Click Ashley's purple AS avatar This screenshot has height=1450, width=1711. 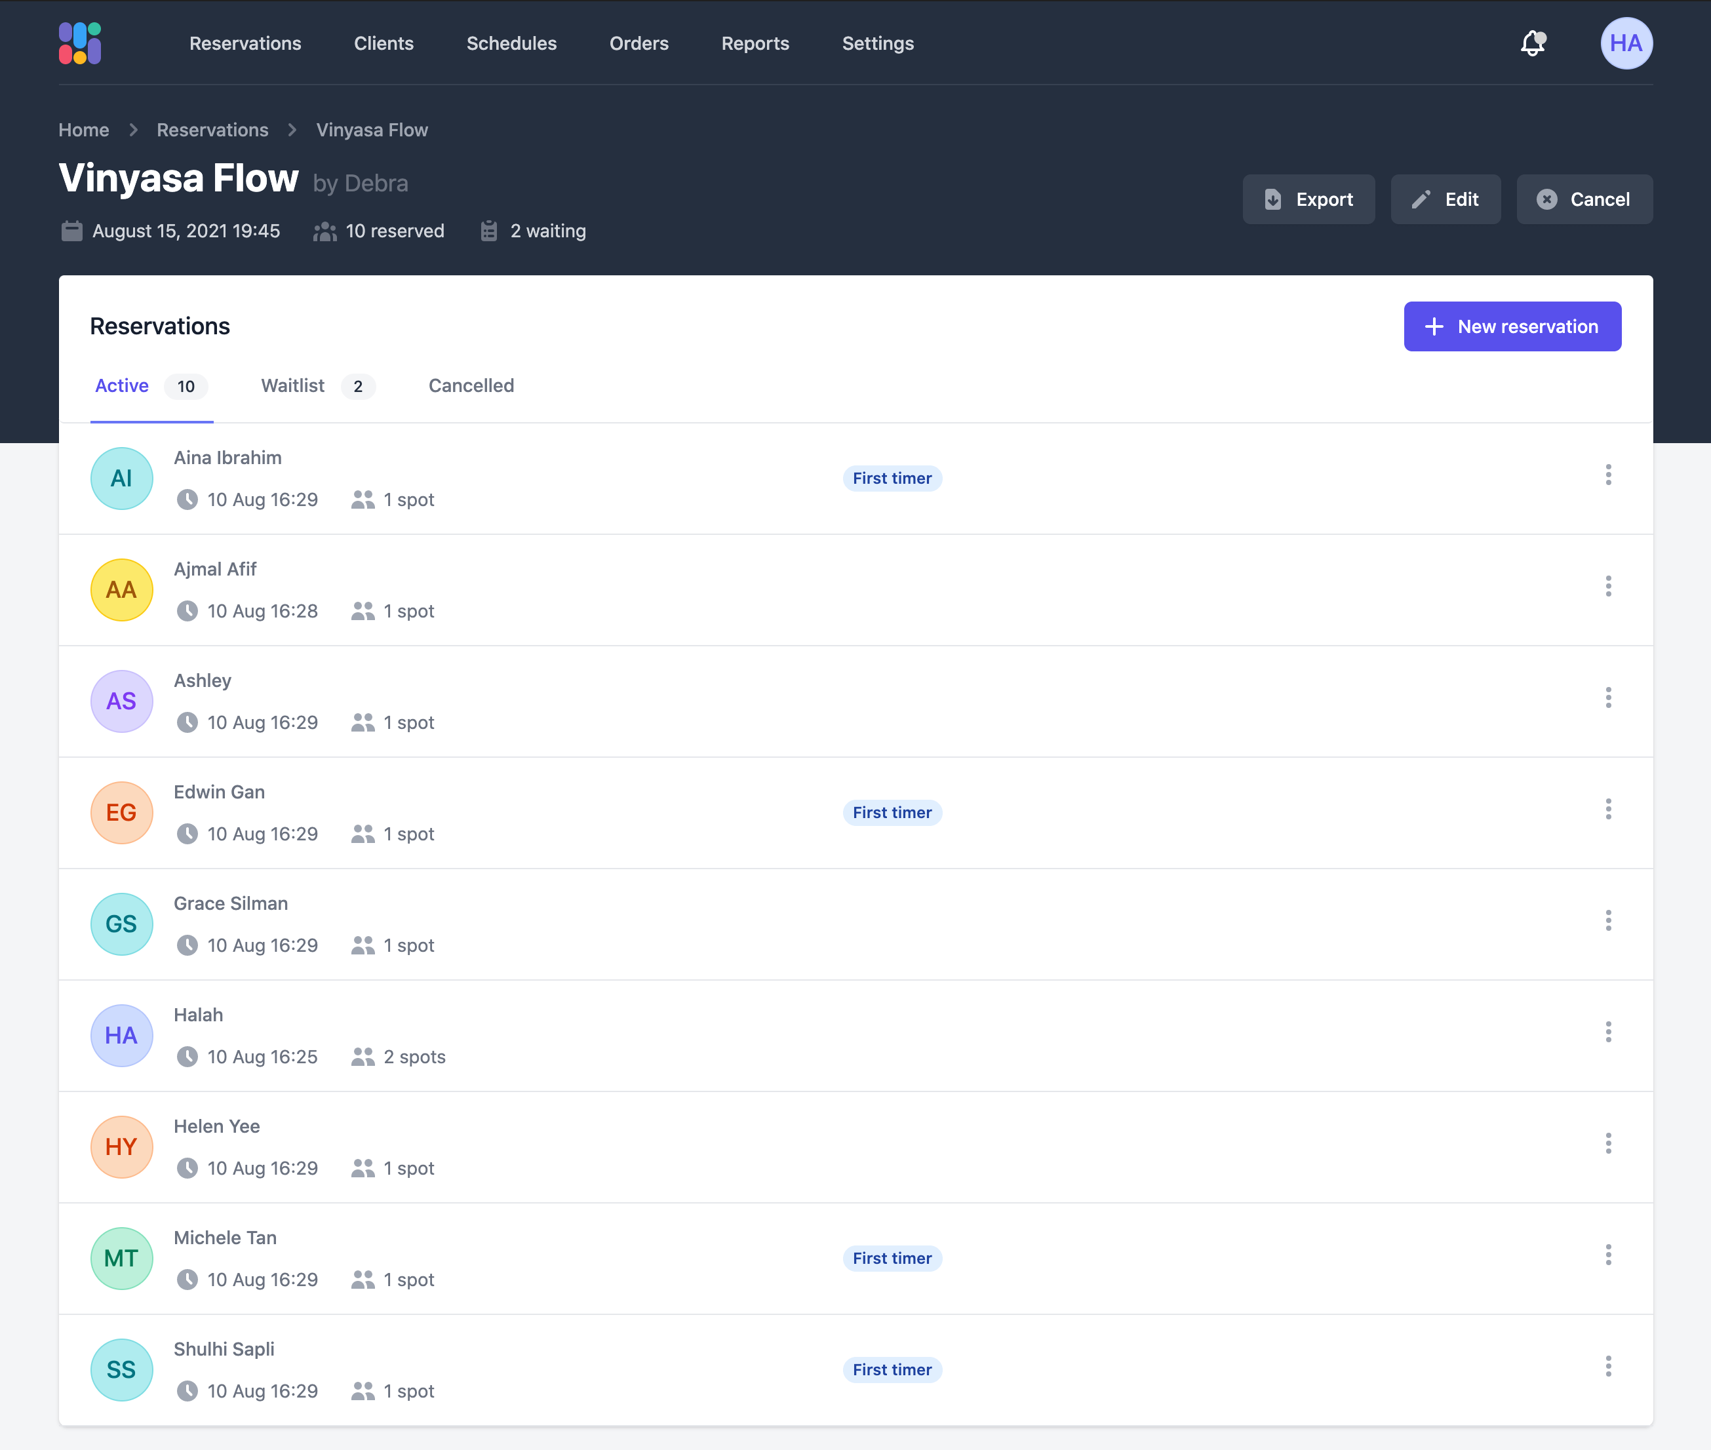click(x=122, y=701)
